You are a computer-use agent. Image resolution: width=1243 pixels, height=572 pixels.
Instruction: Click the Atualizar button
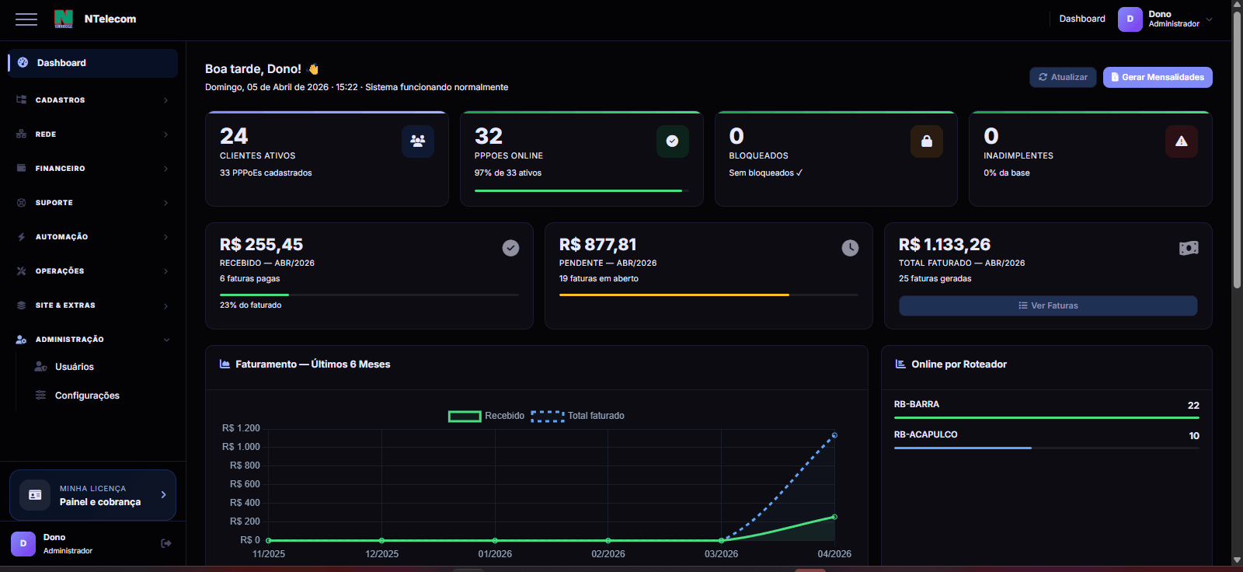click(x=1063, y=77)
